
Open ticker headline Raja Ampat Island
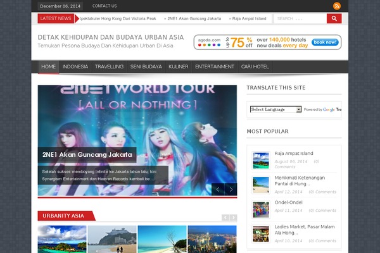(249, 18)
